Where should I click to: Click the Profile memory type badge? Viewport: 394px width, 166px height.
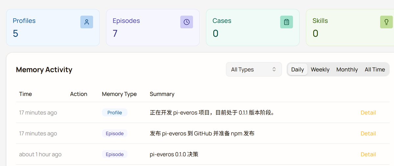pyautogui.click(x=115, y=113)
